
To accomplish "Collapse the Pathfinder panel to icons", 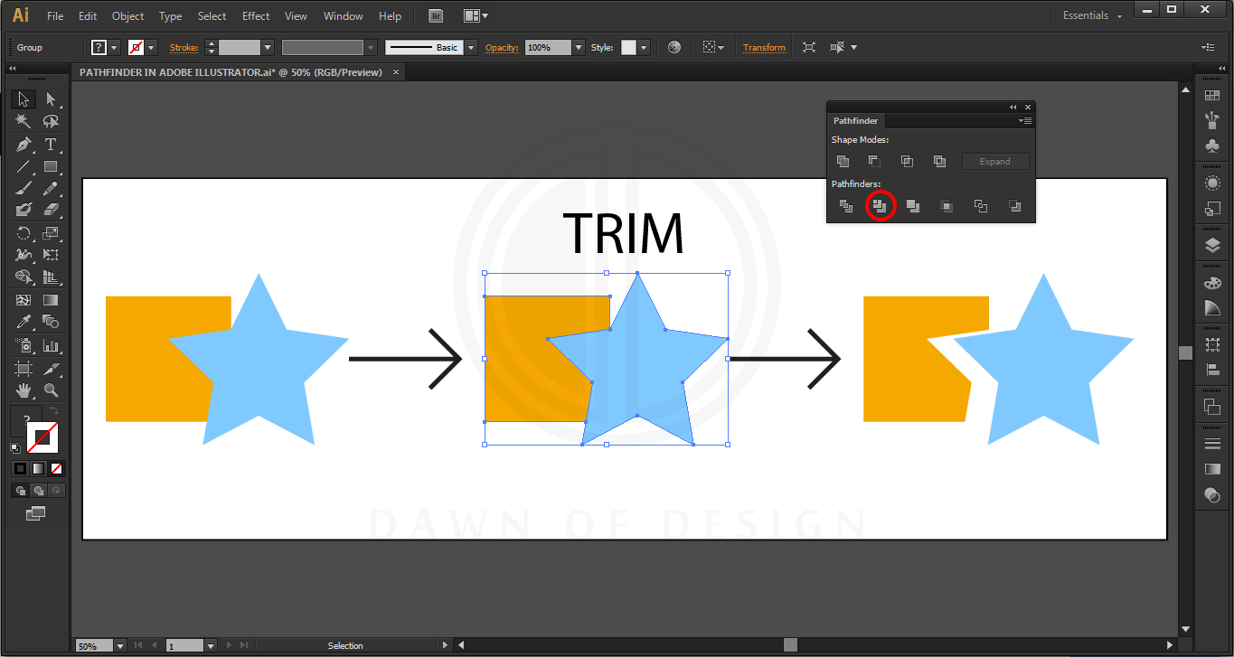I will tap(1013, 108).
